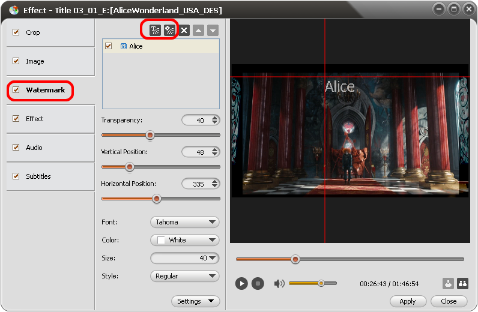
Task: Click the Vertical Position slider handle
Action: click(130, 167)
